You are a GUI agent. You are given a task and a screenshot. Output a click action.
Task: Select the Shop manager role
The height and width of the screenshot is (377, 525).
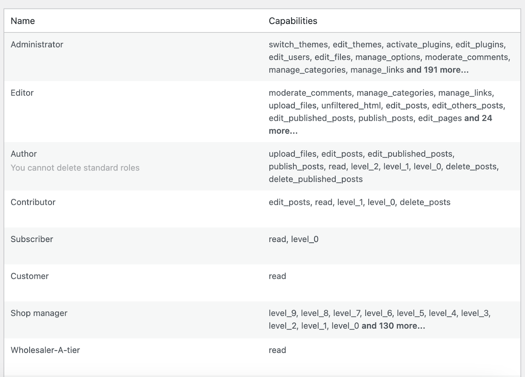(x=39, y=313)
